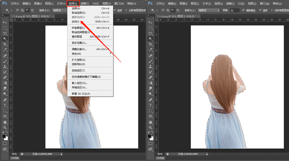Select the Move tool in right window
The width and height of the screenshot is (289, 161).
(x=151, y=22)
